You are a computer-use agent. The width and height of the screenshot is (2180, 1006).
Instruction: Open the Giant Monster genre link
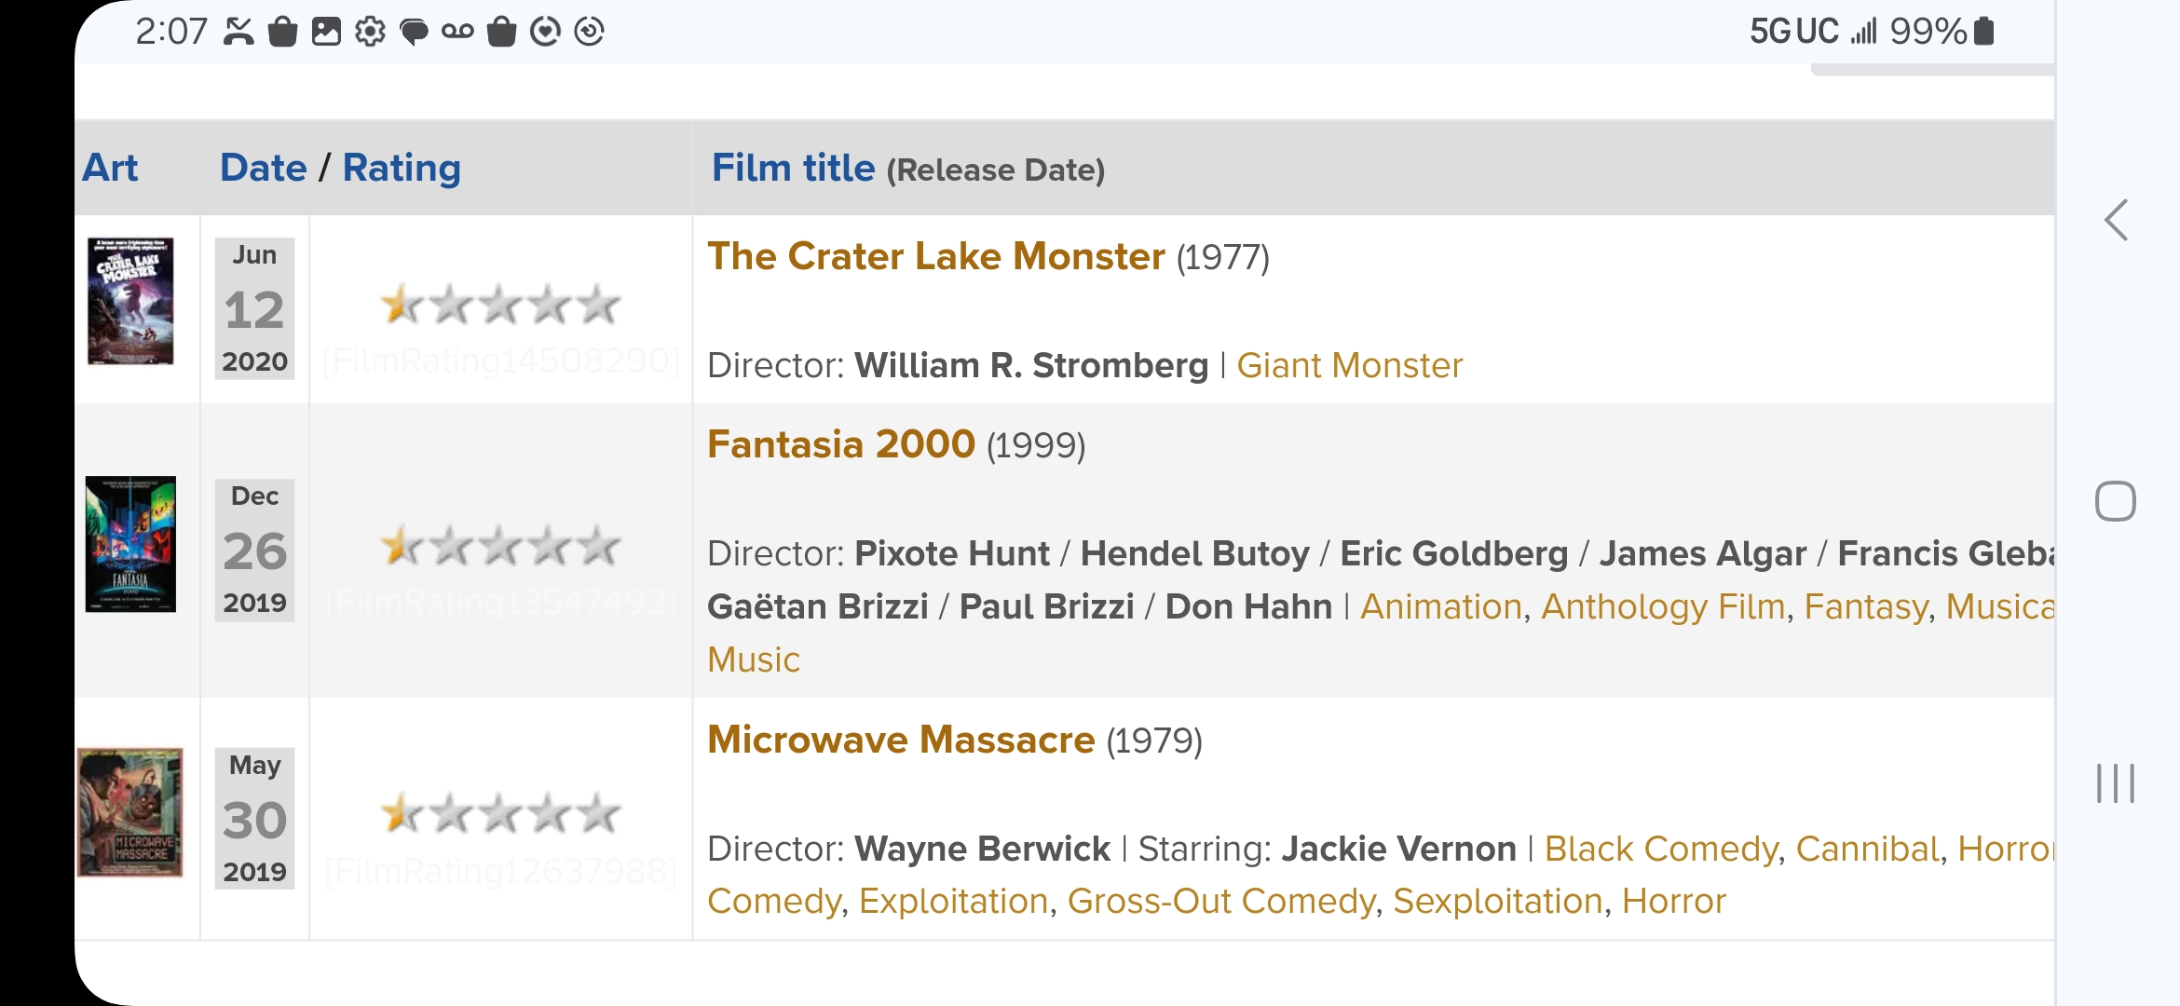tap(1349, 365)
